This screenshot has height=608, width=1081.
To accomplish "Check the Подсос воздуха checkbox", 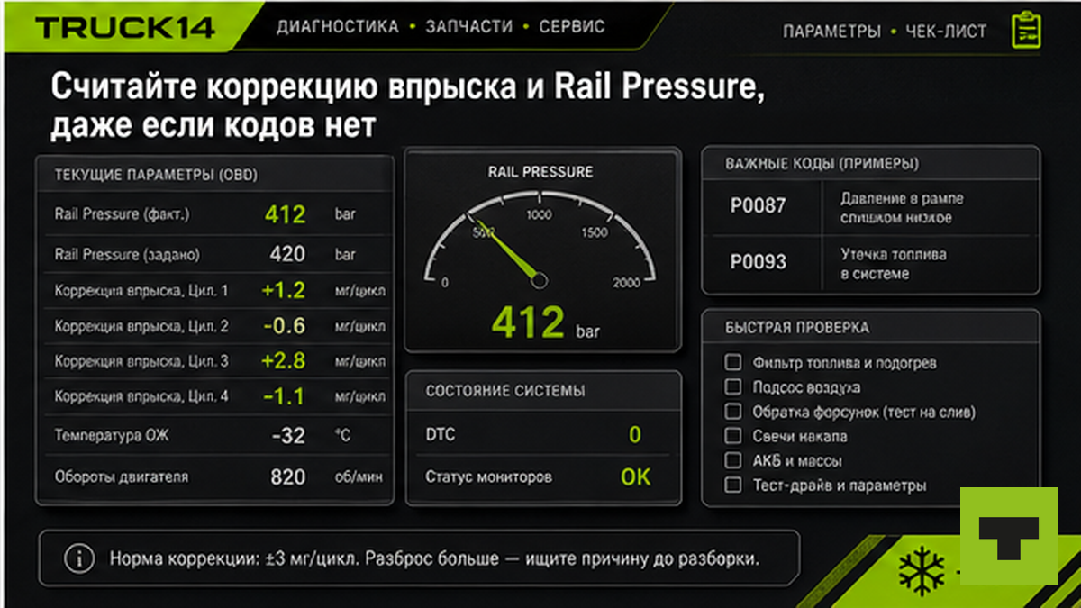I will 733,387.
